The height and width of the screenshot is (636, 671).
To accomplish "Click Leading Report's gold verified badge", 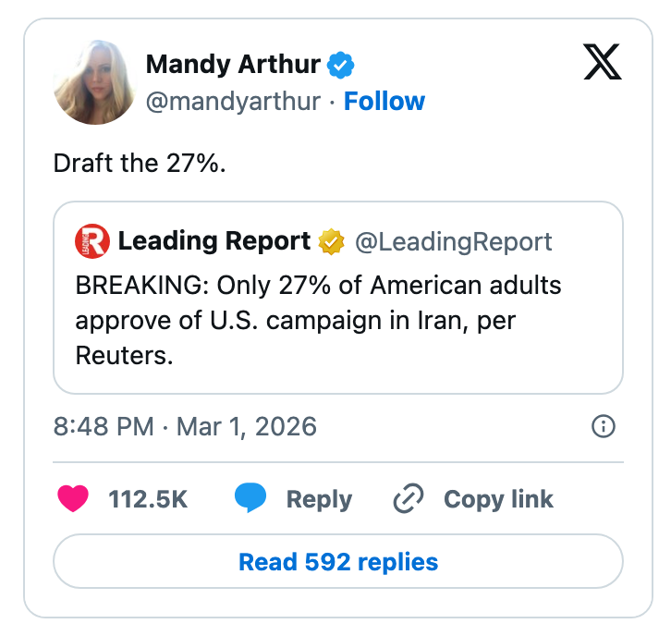I will coord(331,242).
